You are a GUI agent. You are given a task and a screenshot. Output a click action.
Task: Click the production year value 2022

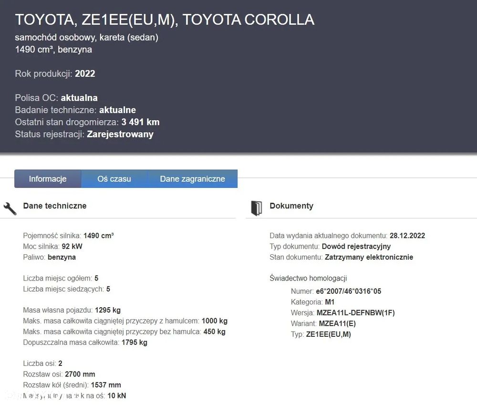coord(85,73)
